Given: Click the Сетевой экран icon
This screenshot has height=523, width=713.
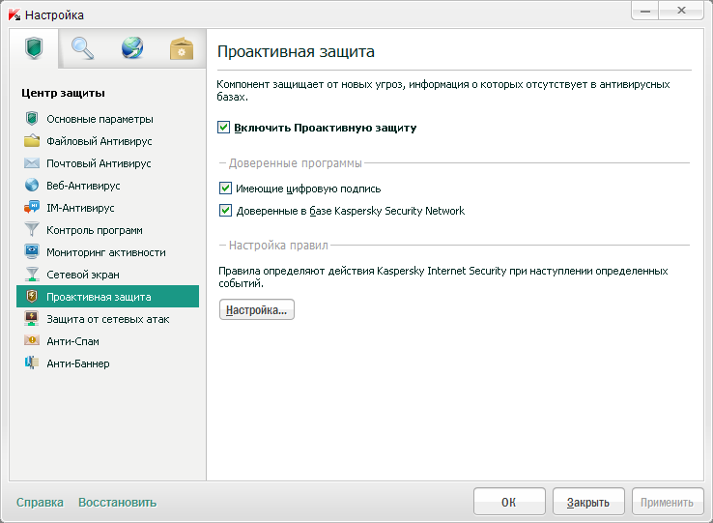Looking at the screenshot, I should [32, 275].
